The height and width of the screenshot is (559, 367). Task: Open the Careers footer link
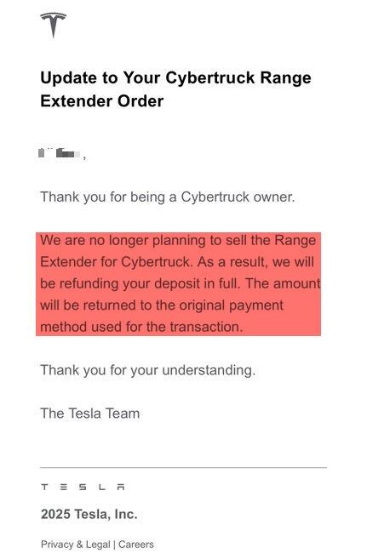click(136, 545)
